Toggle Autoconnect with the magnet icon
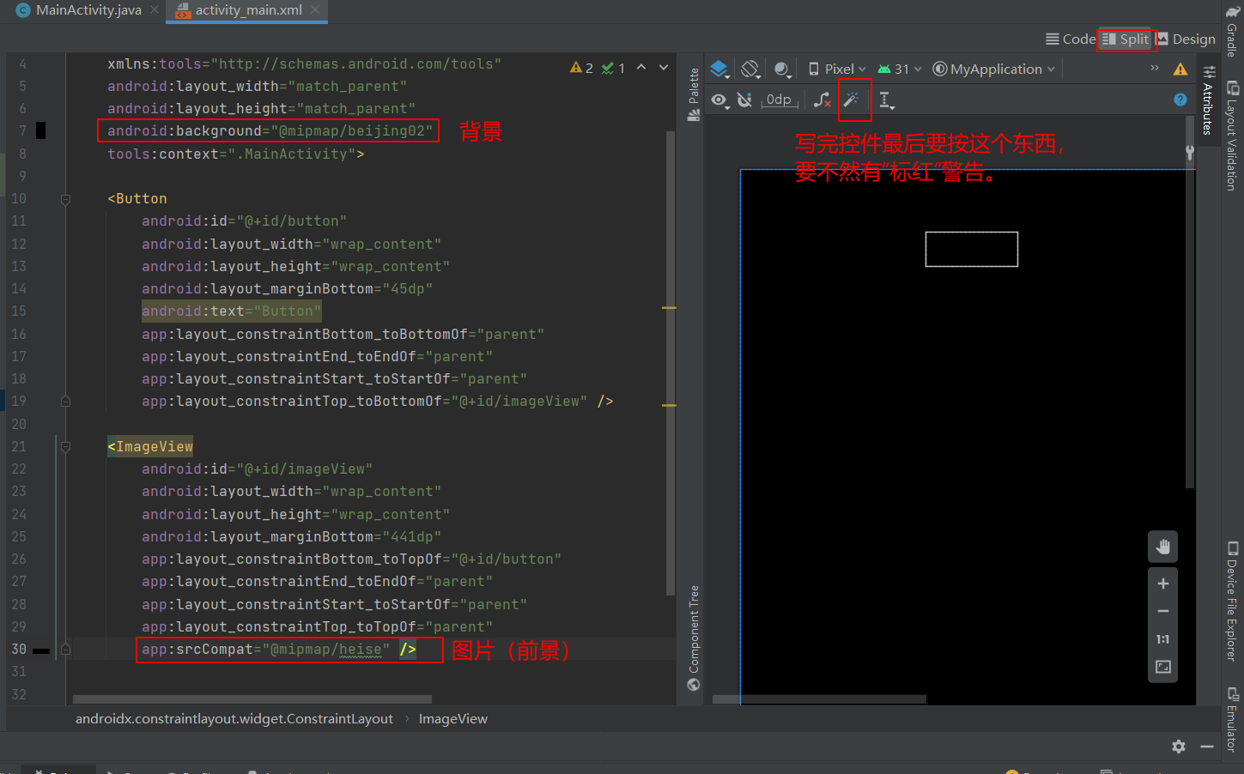 744,100
